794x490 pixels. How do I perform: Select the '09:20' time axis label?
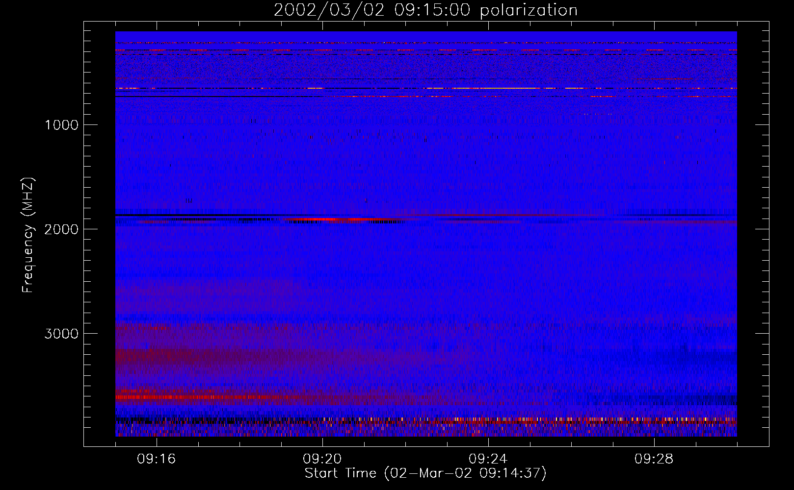(x=322, y=459)
